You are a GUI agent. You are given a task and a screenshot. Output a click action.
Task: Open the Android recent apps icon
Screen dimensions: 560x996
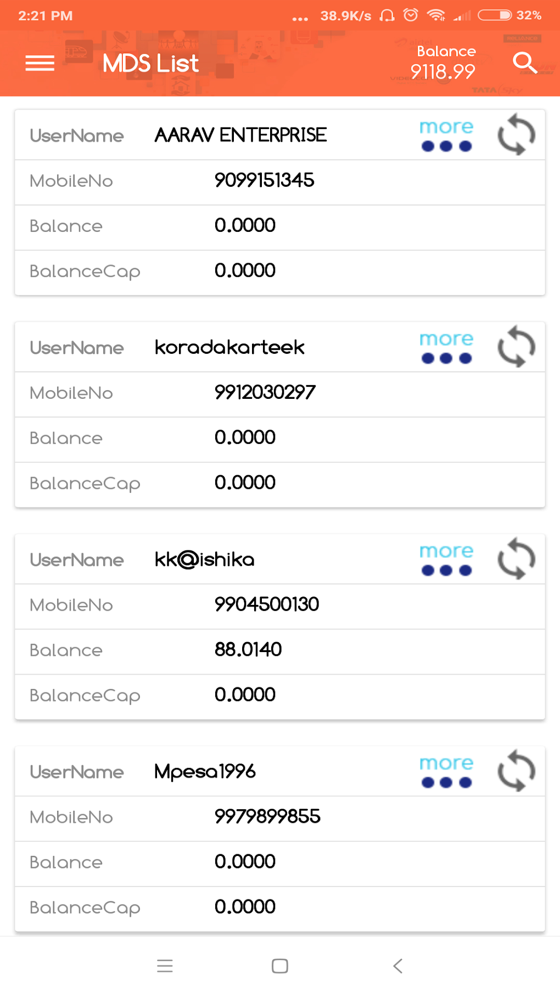[x=165, y=966]
